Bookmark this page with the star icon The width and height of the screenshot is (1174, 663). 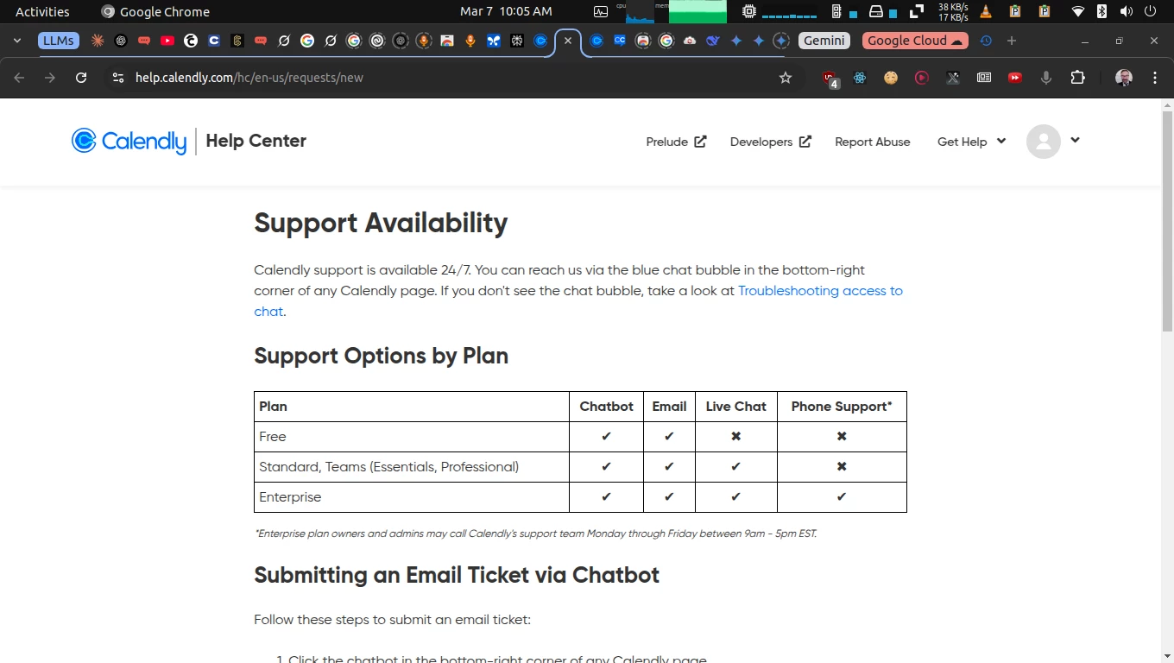(786, 78)
